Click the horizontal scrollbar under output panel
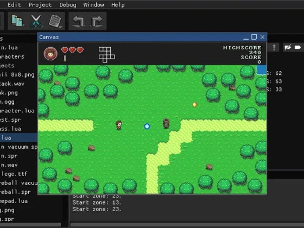This screenshot has width=304, height=228. click(x=187, y=225)
